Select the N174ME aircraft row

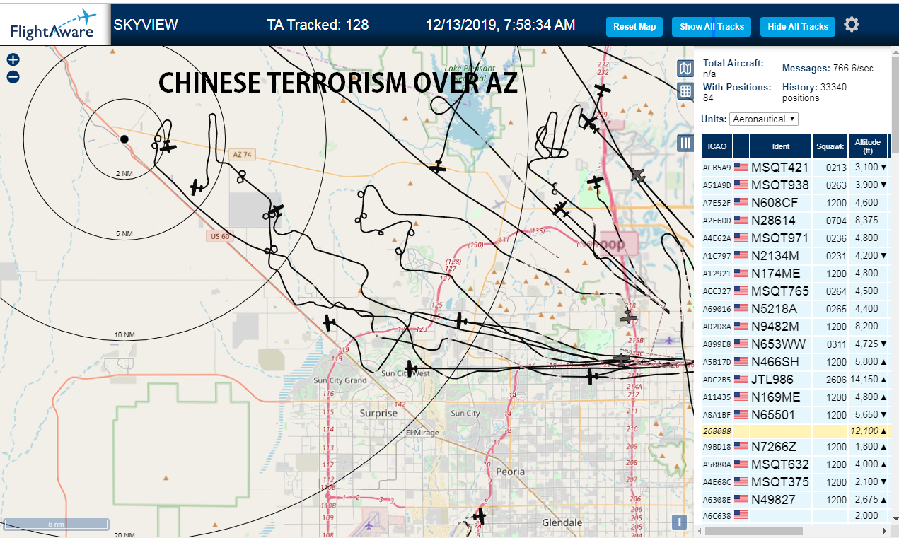pyautogui.click(x=795, y=274)
